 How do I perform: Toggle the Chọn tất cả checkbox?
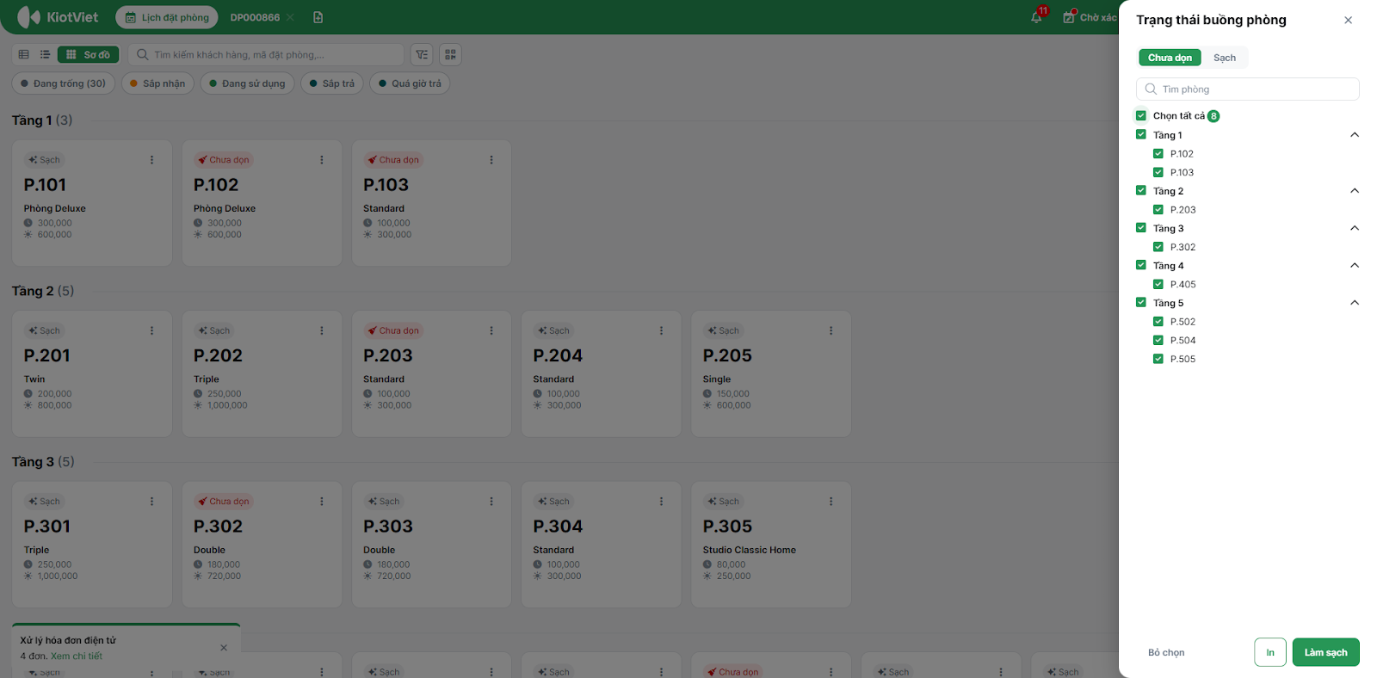tap(1141, 115)
